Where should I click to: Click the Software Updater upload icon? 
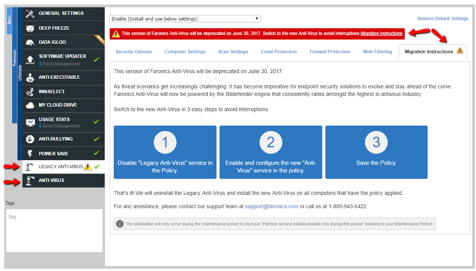30,60
